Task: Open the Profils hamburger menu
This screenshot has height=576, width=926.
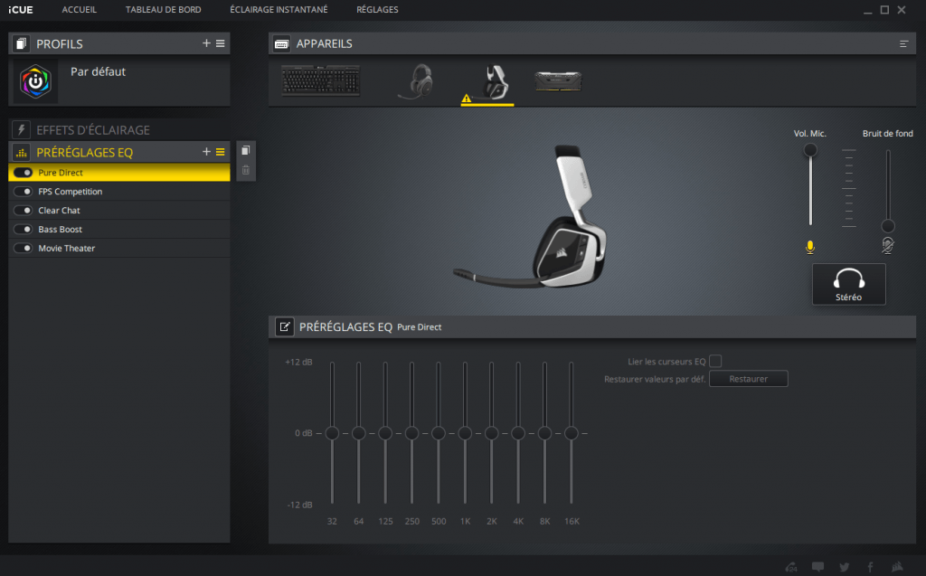Action: point(221,43)
